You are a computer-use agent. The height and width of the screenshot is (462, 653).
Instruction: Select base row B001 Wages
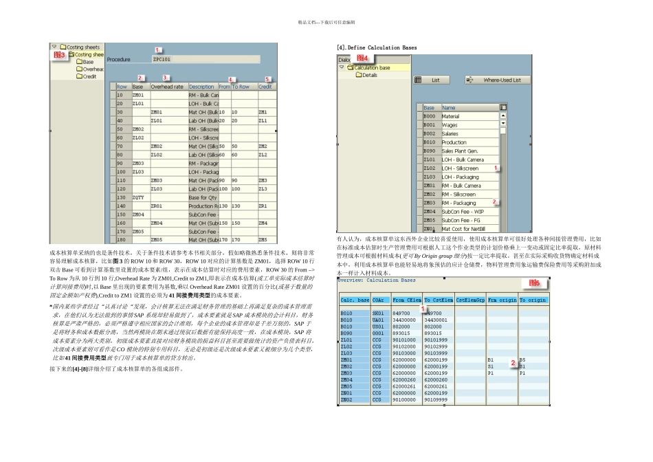[x=461, y=125]
